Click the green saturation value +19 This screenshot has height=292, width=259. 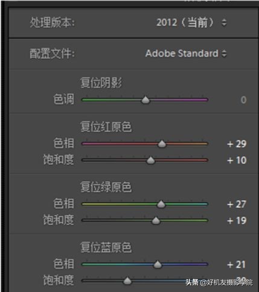click(237, 220)
